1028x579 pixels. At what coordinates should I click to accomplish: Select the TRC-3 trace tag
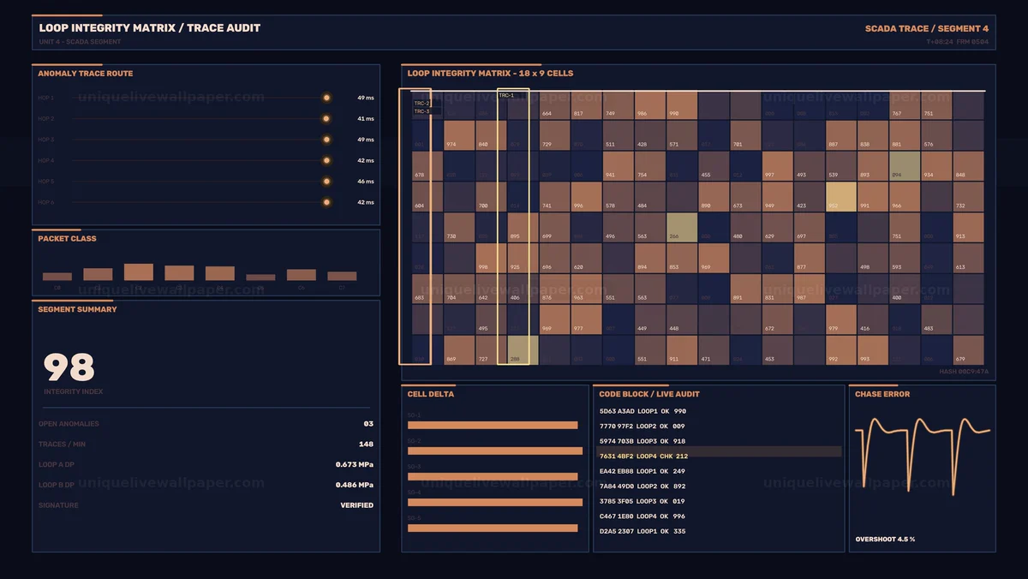[x=421, y=111]
